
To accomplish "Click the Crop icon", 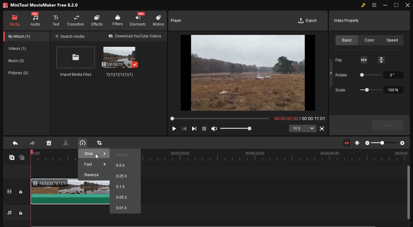I will (x=99, y=143).
